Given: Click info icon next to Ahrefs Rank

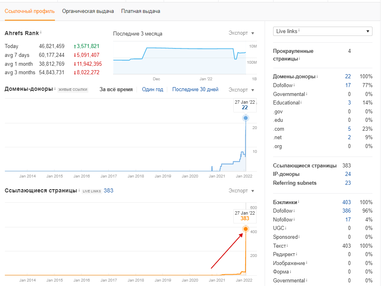Looking at the screenshot, I should point(41,32).
